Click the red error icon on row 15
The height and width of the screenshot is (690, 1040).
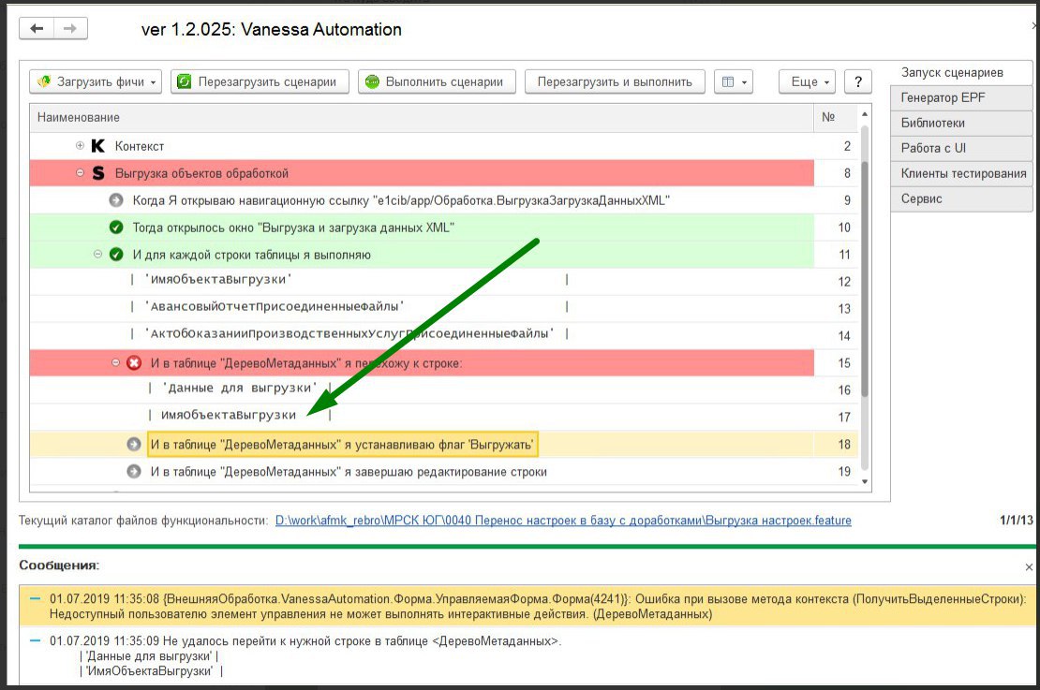tap(134, 362)
